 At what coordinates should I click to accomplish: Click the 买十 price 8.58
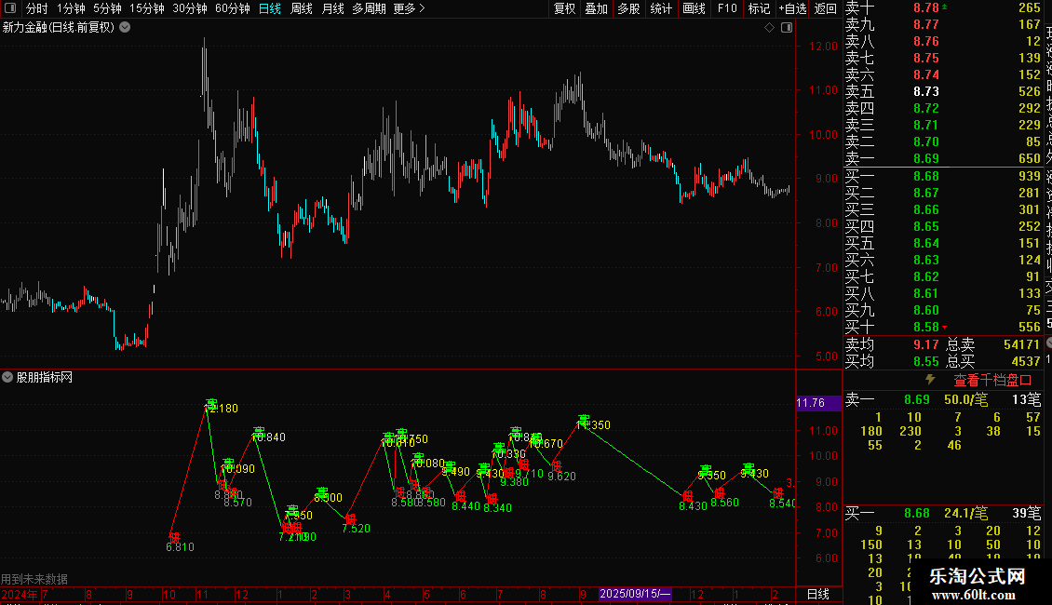click(926, 328)
